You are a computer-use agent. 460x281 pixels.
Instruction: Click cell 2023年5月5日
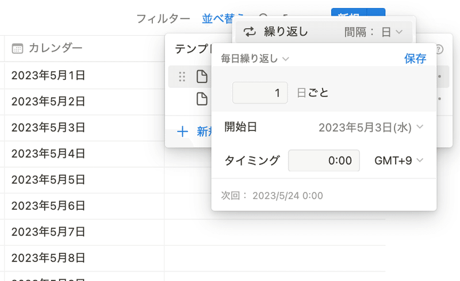[x=84, y=180]
